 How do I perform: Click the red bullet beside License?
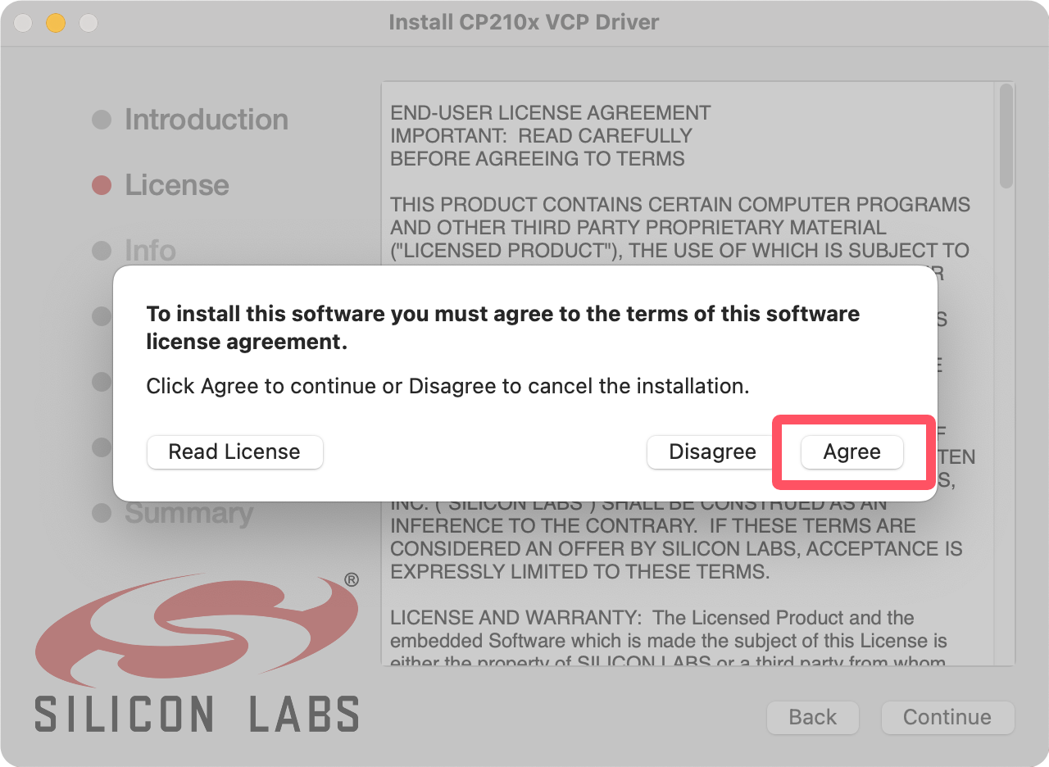coord(102,185)
